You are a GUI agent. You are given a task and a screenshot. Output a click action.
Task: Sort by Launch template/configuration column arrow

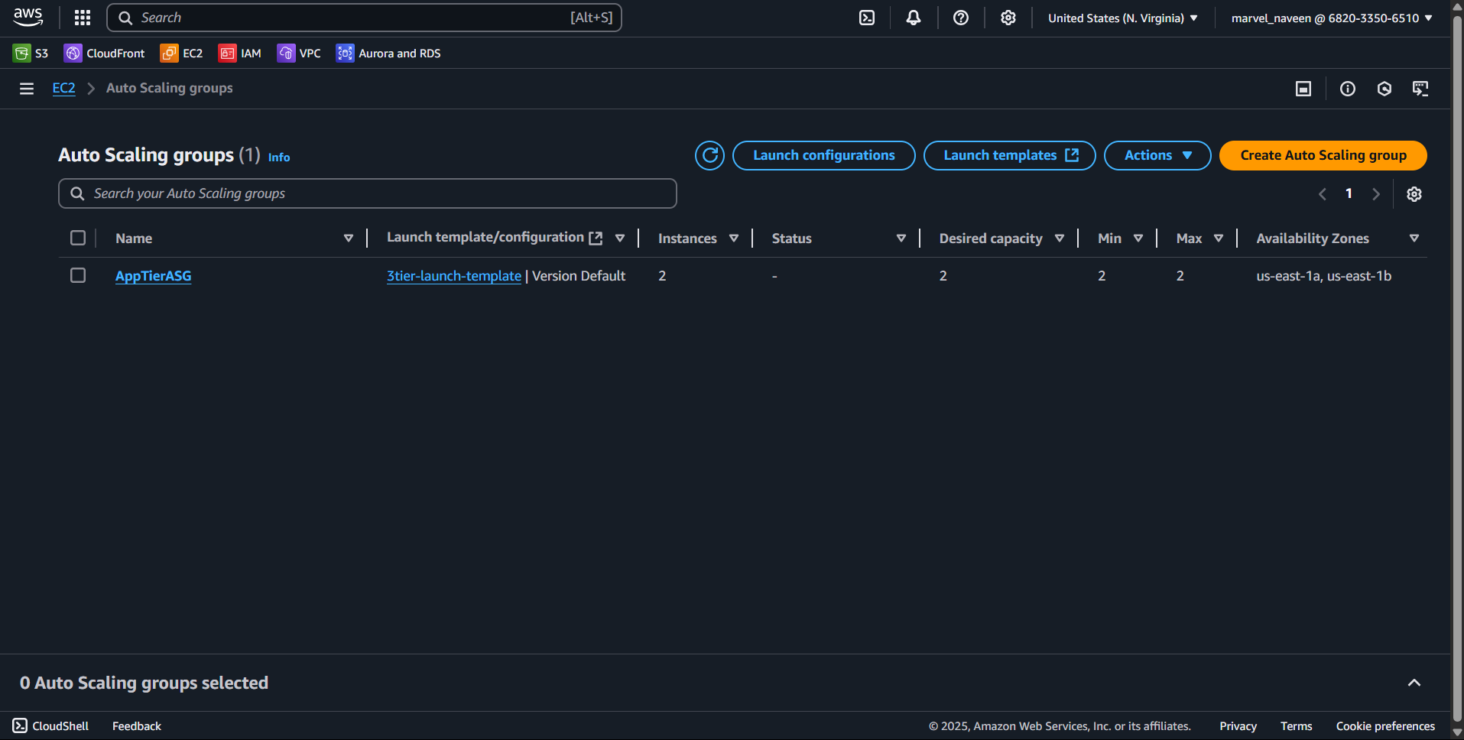tap(620, 239)
